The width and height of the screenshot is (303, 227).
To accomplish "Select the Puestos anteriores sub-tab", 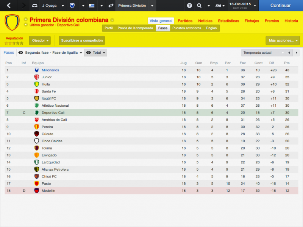I will [187, 28].
